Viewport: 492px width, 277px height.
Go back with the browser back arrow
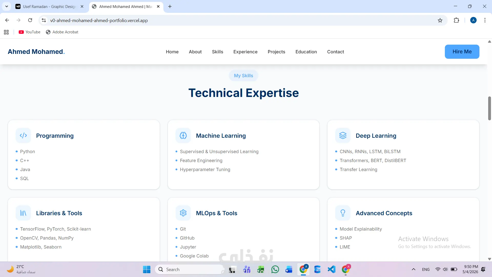7,20
